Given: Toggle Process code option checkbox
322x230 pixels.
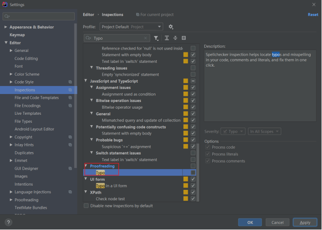Looking at the screenshot, I should [x=208, y=147].
